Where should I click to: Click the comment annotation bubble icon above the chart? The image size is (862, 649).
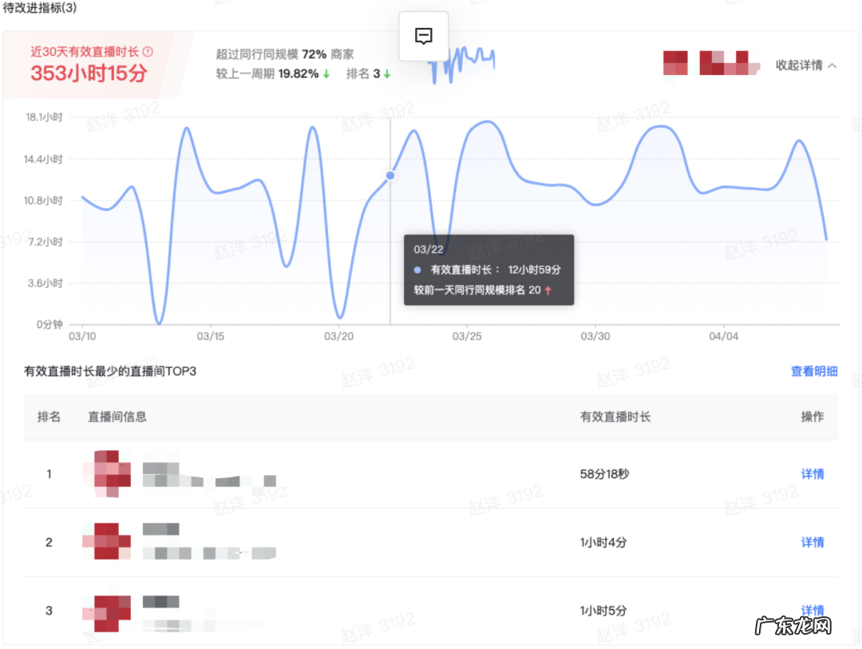point(423,35)
